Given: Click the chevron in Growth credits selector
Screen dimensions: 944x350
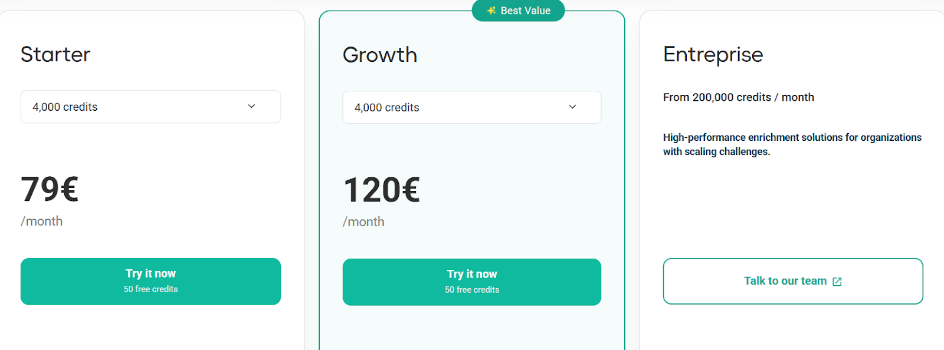Looking at the screenshot, I should pyautogui.click(x=572, y=107).
